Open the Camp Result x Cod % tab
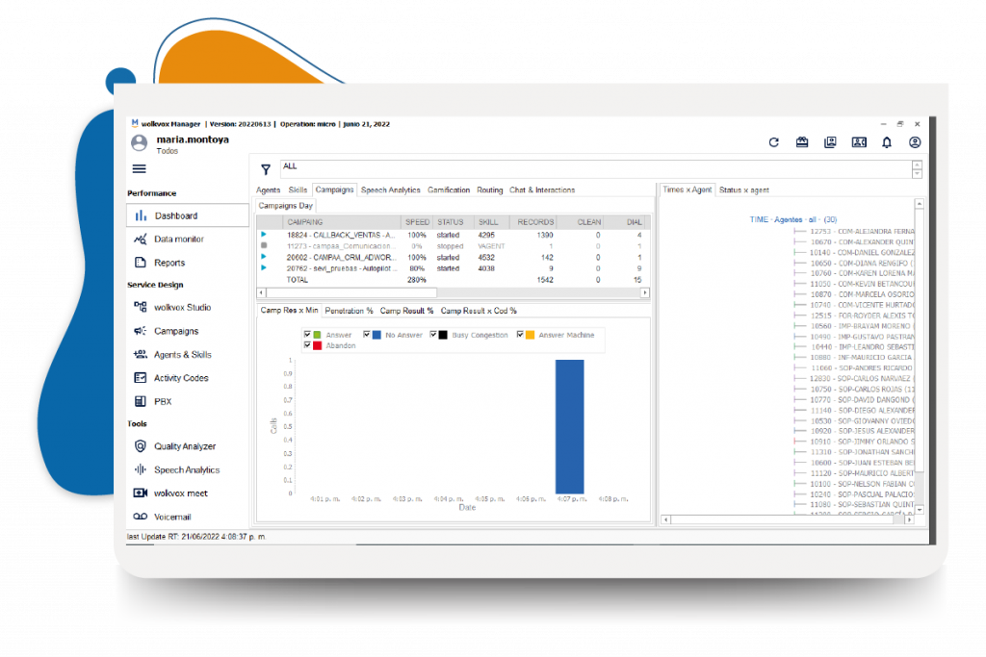 [x=479, y=311]
